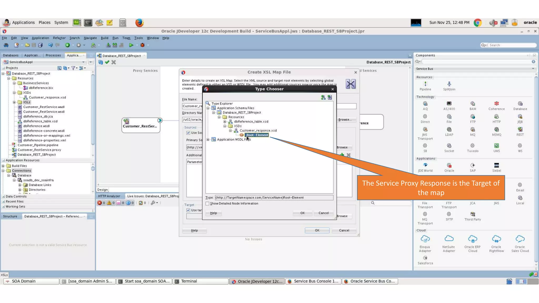The height and width of the screenshot is (303, 539).
Task: Toggle the Use target checkbox
Action: [x=188, y=210]
